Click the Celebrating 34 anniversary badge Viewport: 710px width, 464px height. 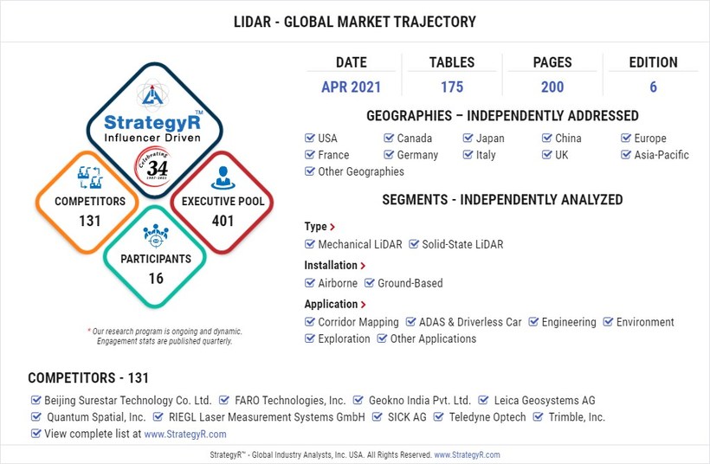tap(154, 166)
